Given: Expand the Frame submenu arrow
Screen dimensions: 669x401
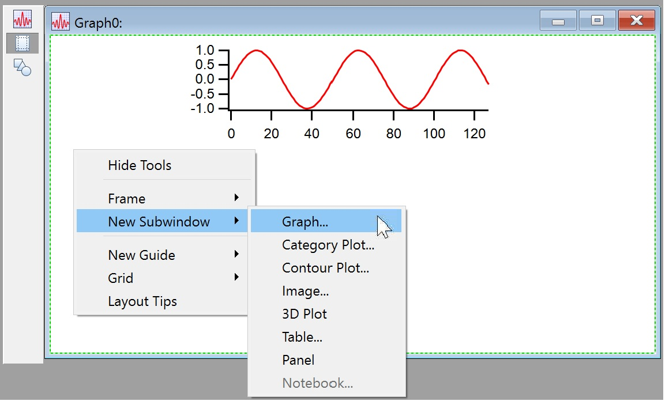Looking at the screenshot, I should 236,198.
